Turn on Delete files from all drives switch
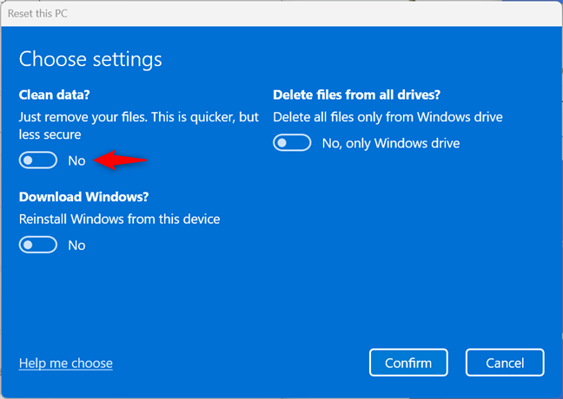 coord(292,142)
